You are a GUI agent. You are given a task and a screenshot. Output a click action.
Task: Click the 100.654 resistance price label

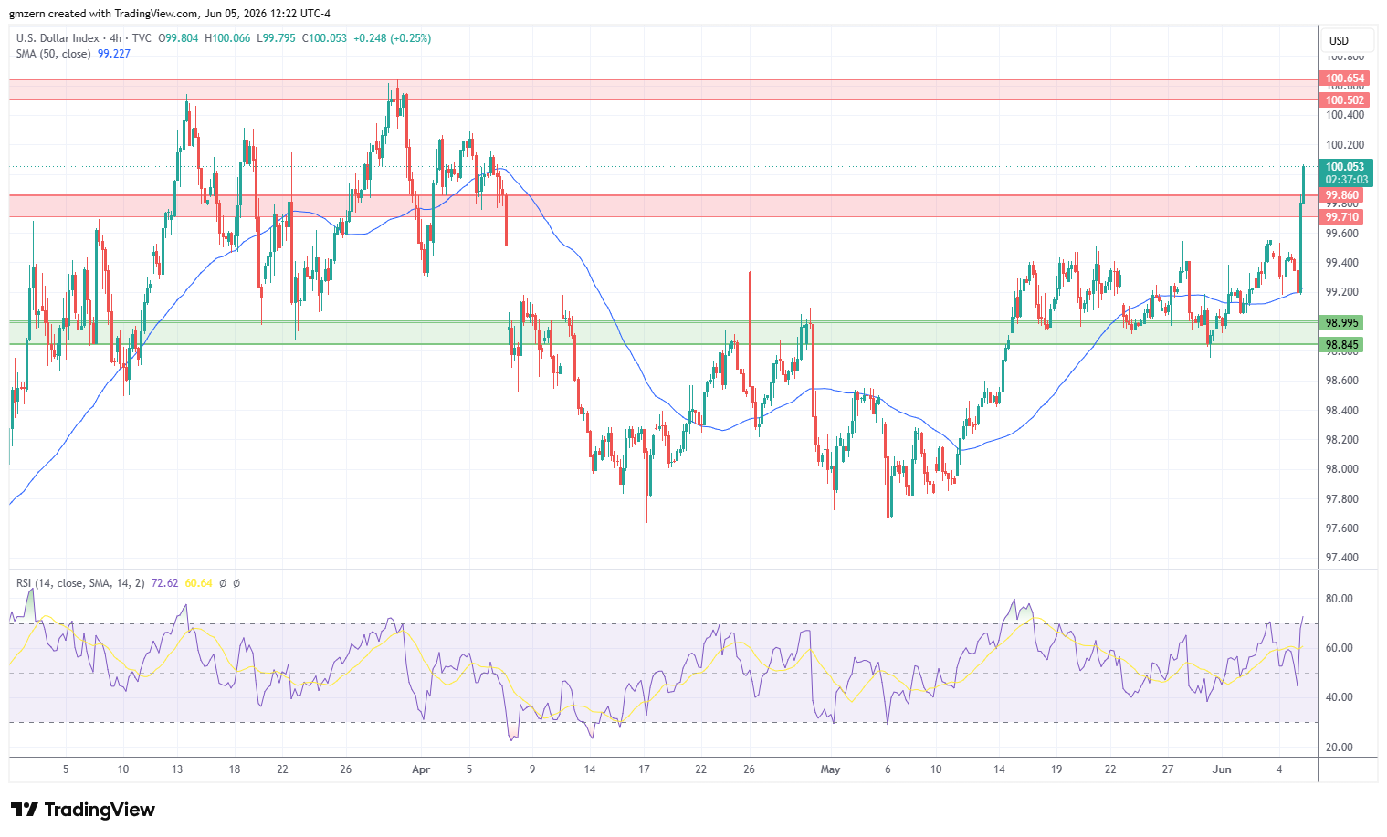[x=1345, y=78]
